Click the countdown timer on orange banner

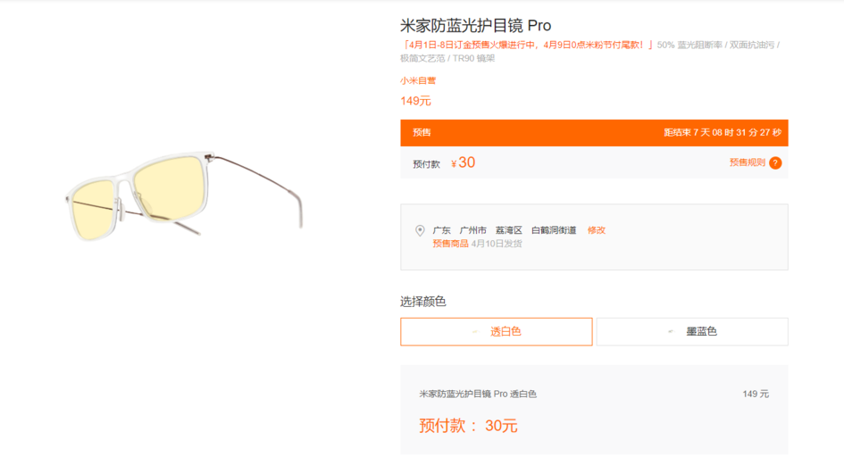click(723, 132)
